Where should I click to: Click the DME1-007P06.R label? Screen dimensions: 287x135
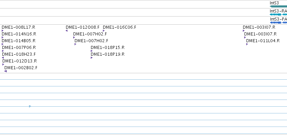(19, 48)
